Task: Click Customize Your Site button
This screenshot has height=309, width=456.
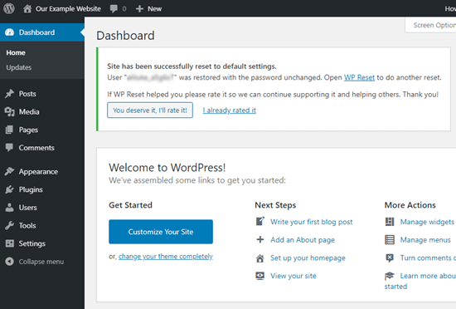Action: [x=161, y=232]
